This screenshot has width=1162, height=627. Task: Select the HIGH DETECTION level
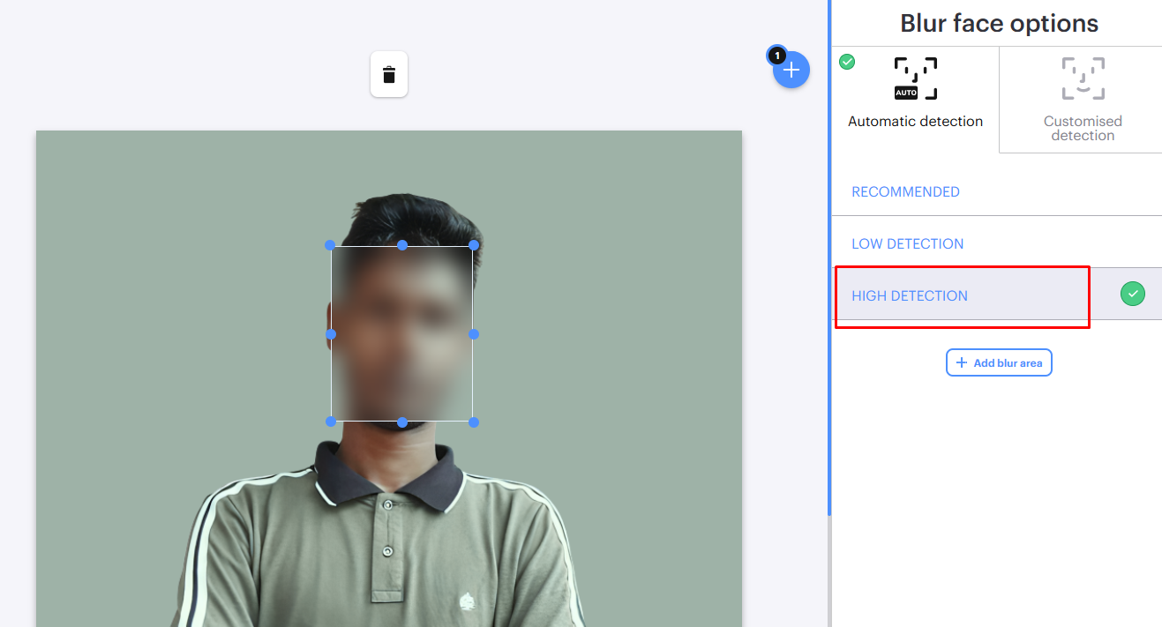click(910, 295)
